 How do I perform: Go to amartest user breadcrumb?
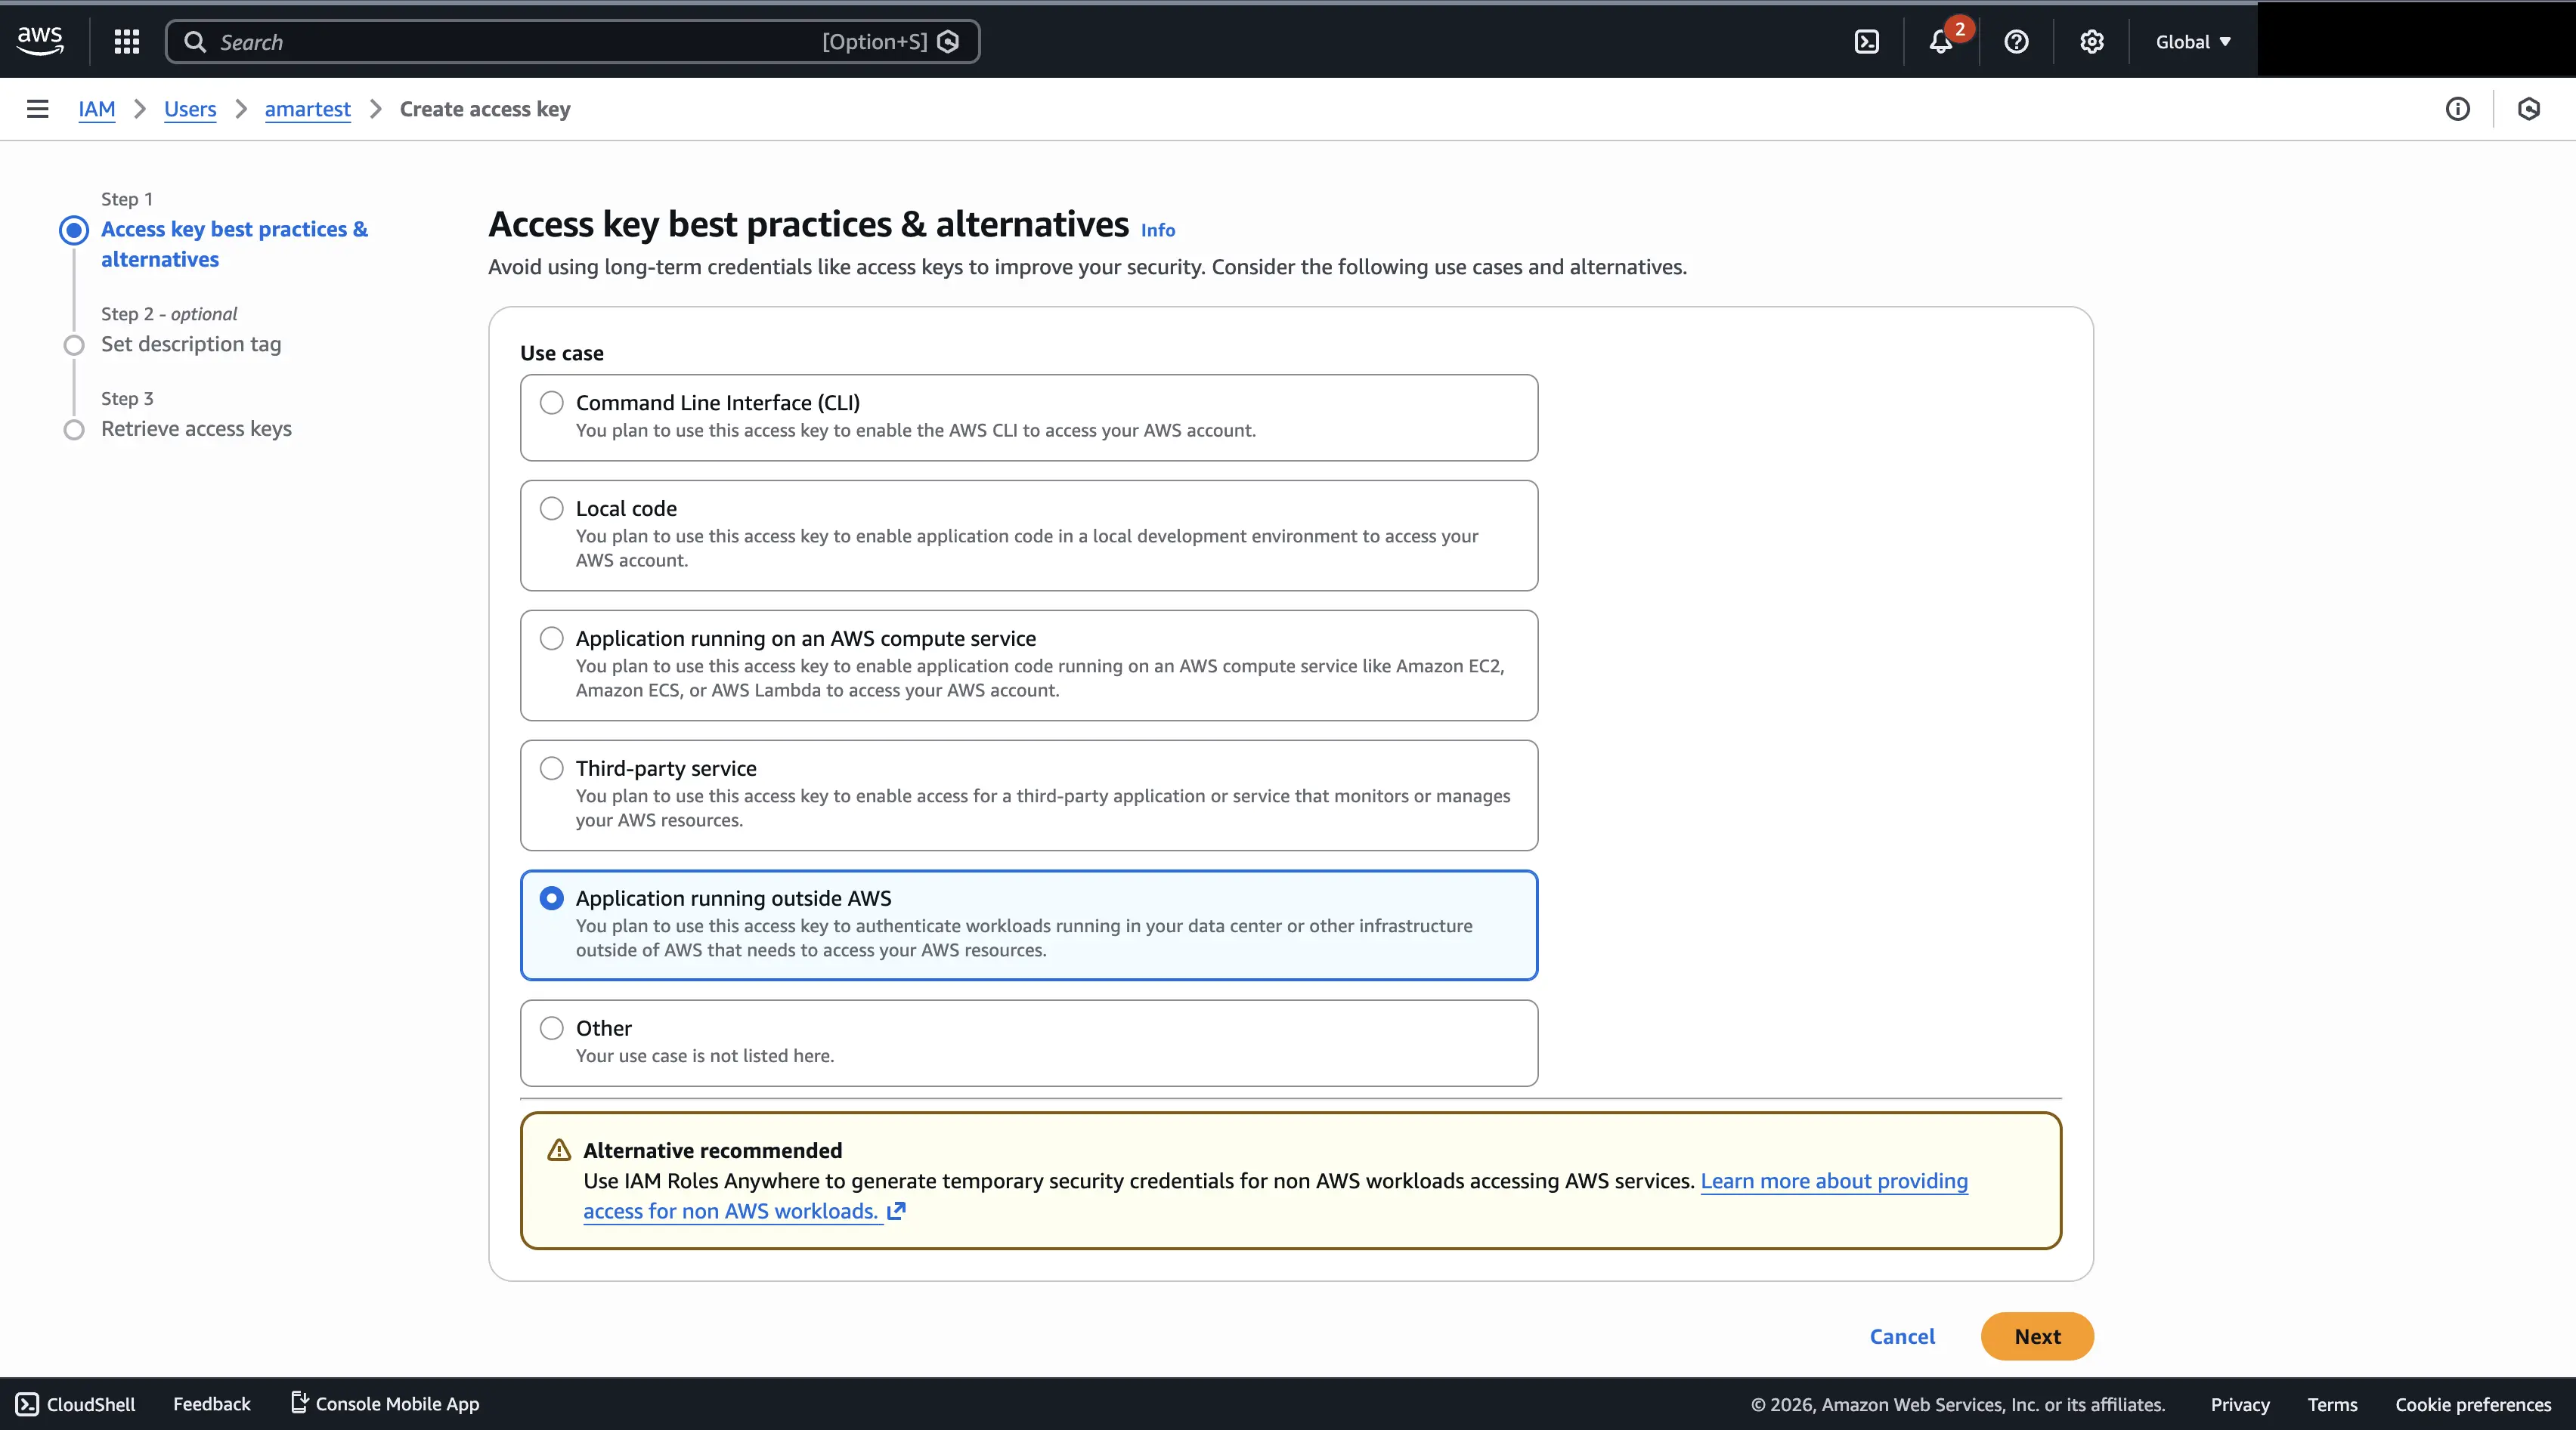[x=308, y=109]
